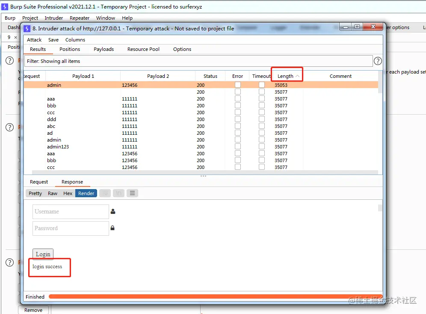Image resolution: width=426 pixels, height=314 pixels.
Task: Switch to the Positions tab
Action: tap(70, 49)
